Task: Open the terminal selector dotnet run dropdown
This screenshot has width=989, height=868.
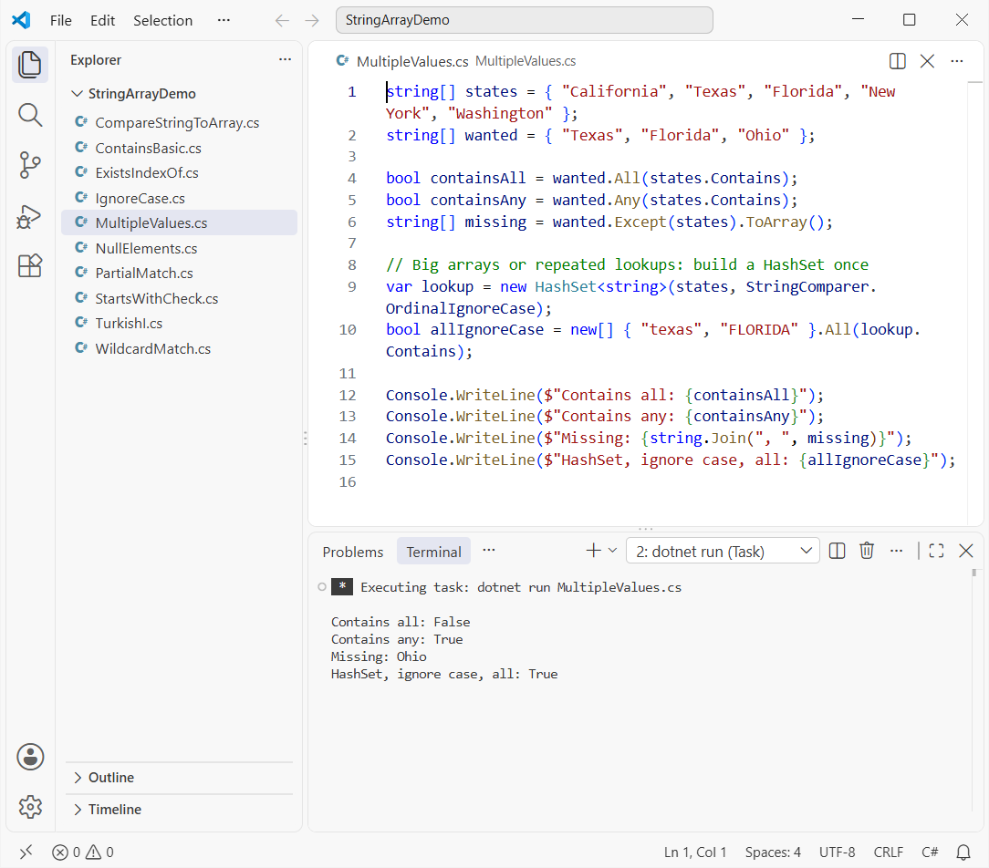Action: click(x=723, y=551)
